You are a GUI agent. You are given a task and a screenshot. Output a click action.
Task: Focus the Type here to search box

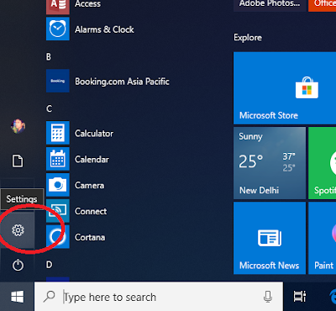coord(159,297)
